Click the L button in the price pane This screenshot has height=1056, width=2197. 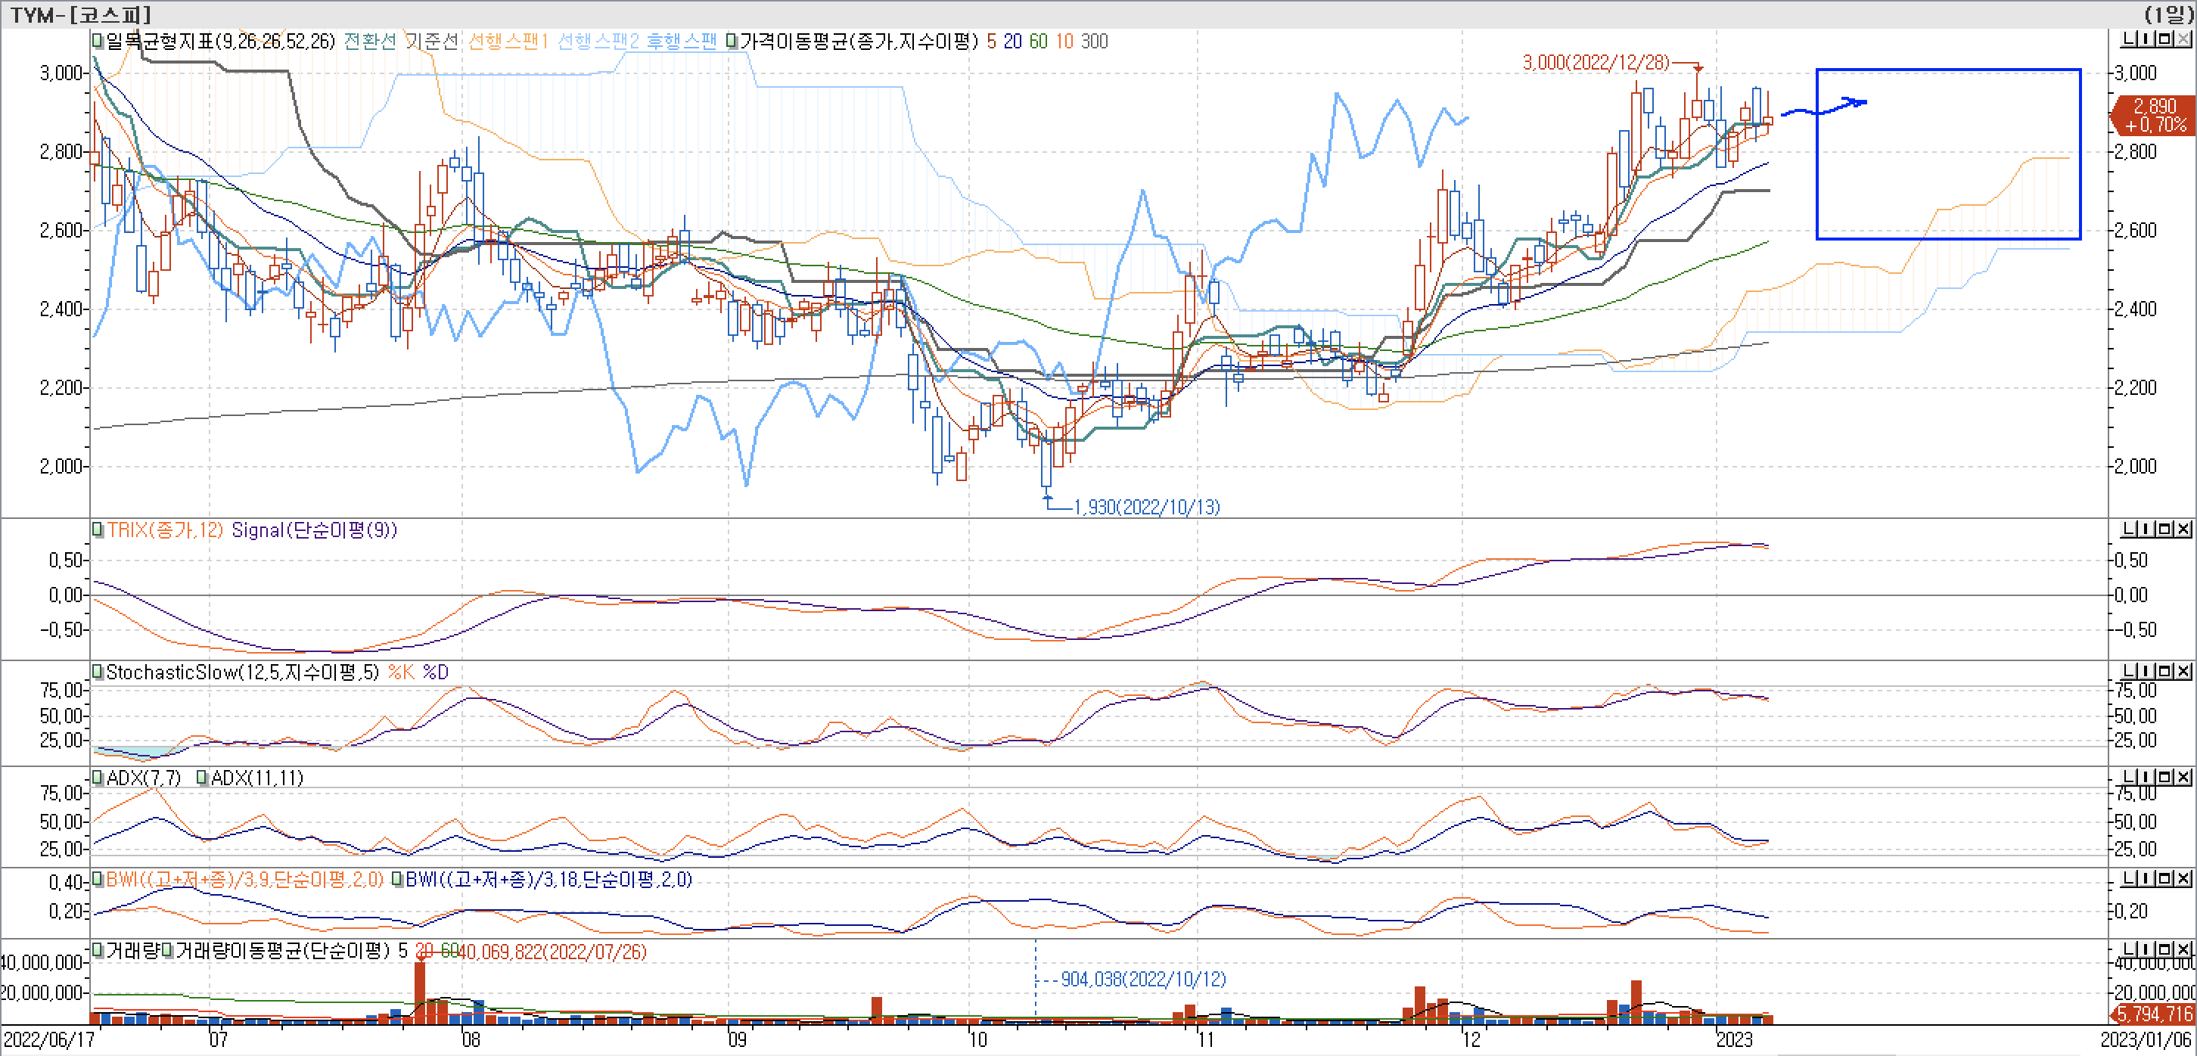point(2128,39)
